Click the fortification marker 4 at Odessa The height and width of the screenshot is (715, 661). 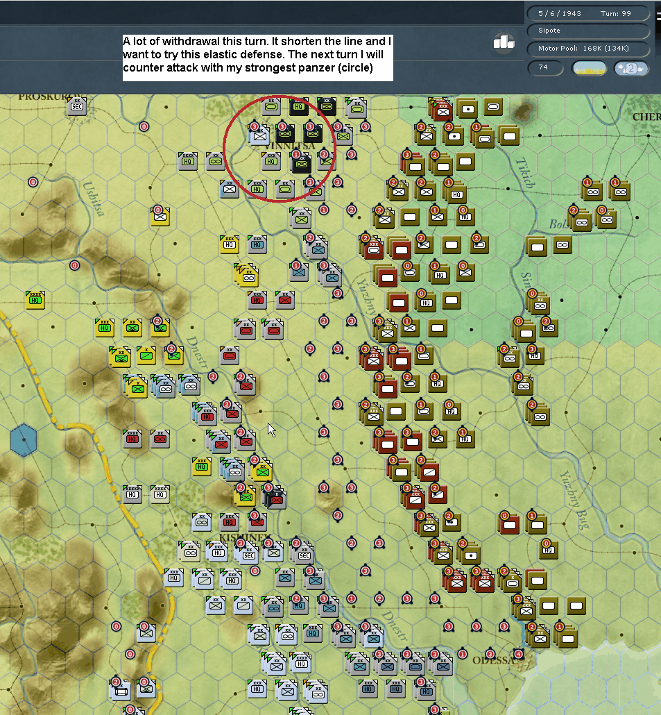pos(518,655)
